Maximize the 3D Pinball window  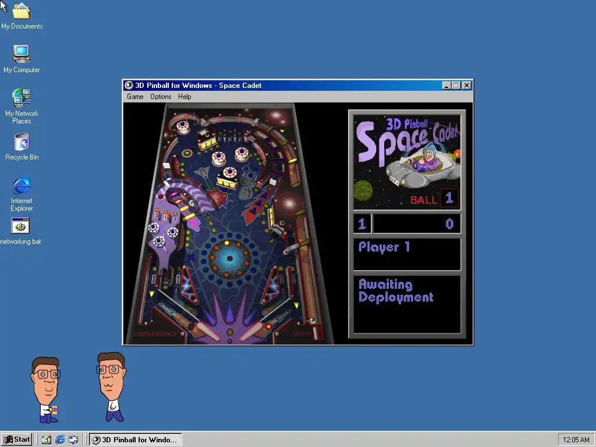[x=456, y=86]
